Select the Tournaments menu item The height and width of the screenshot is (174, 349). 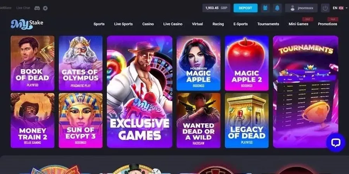pos(268,24)
